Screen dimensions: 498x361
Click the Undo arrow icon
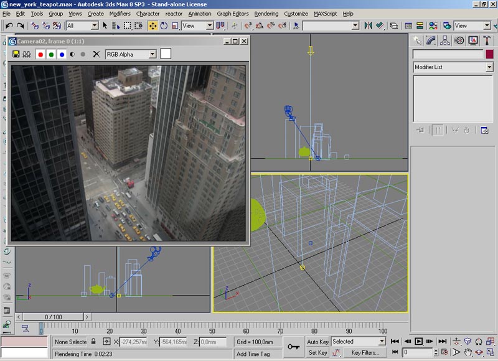click(9, 26)
